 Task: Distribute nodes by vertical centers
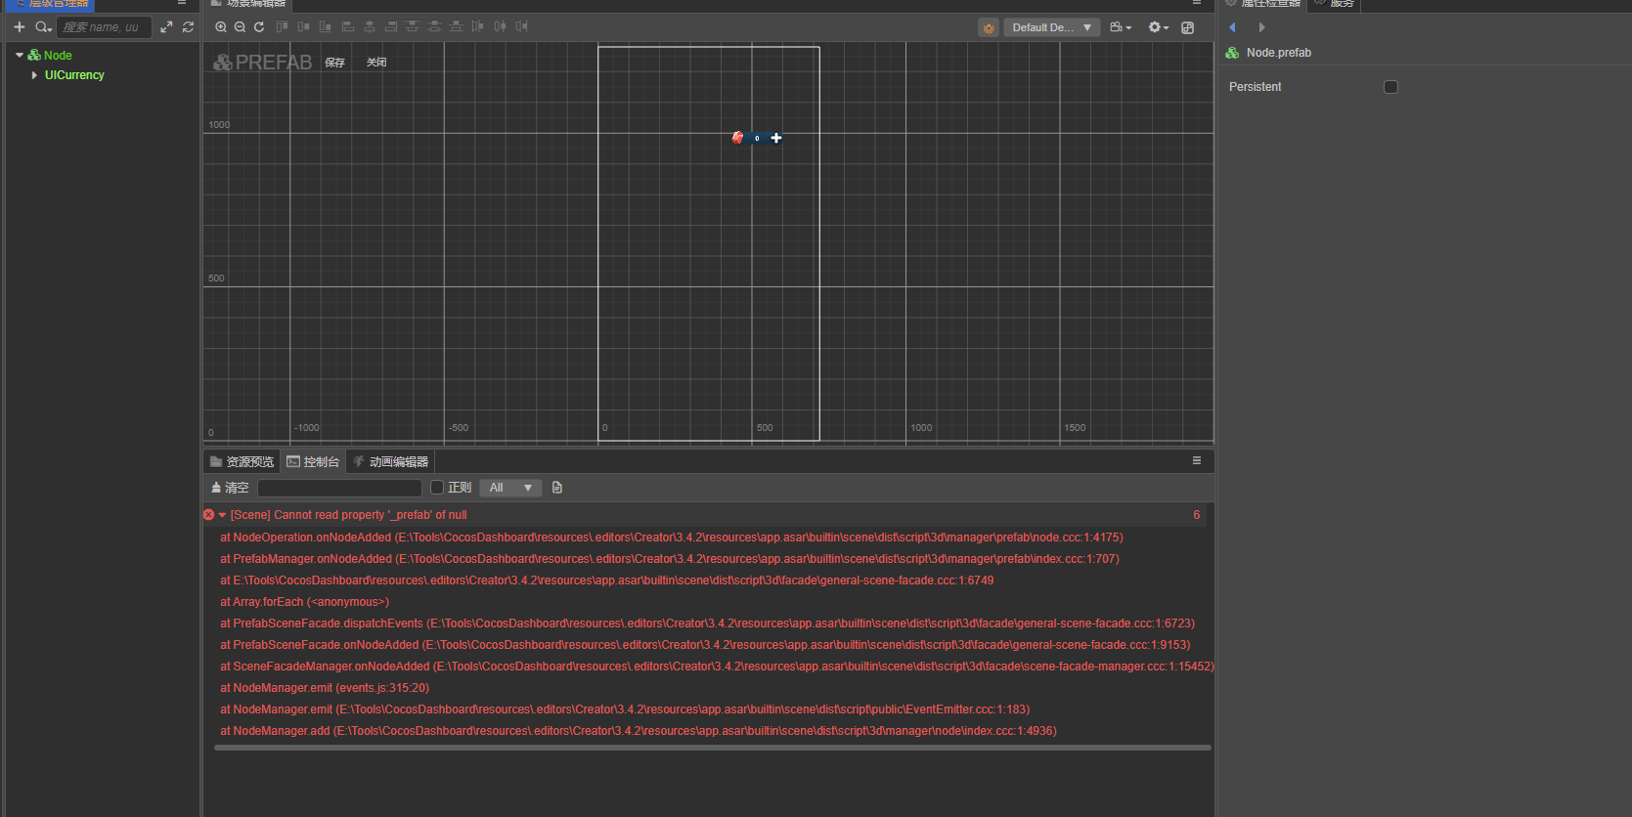point(434,26)
